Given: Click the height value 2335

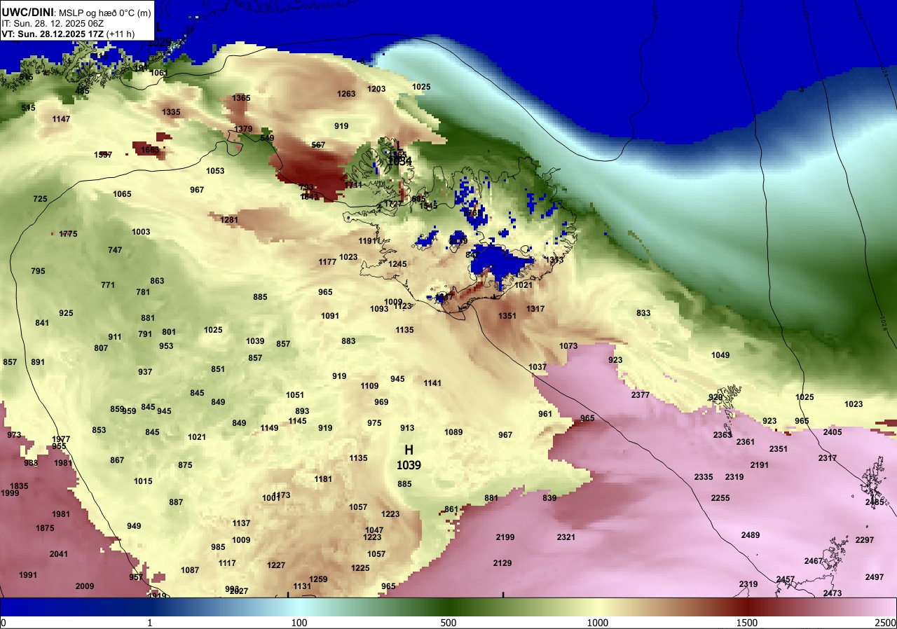Looking at the screenshot, I should [704, 477].
